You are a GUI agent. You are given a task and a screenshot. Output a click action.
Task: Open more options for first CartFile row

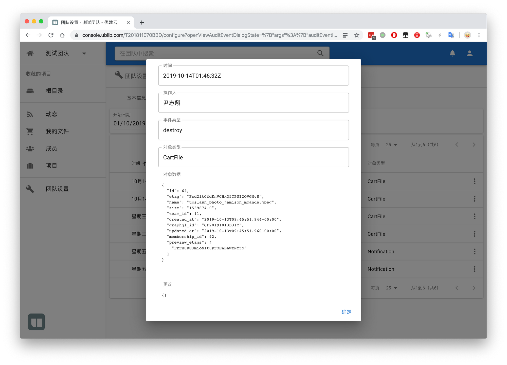pyautogui.click(x=475, y=181)
